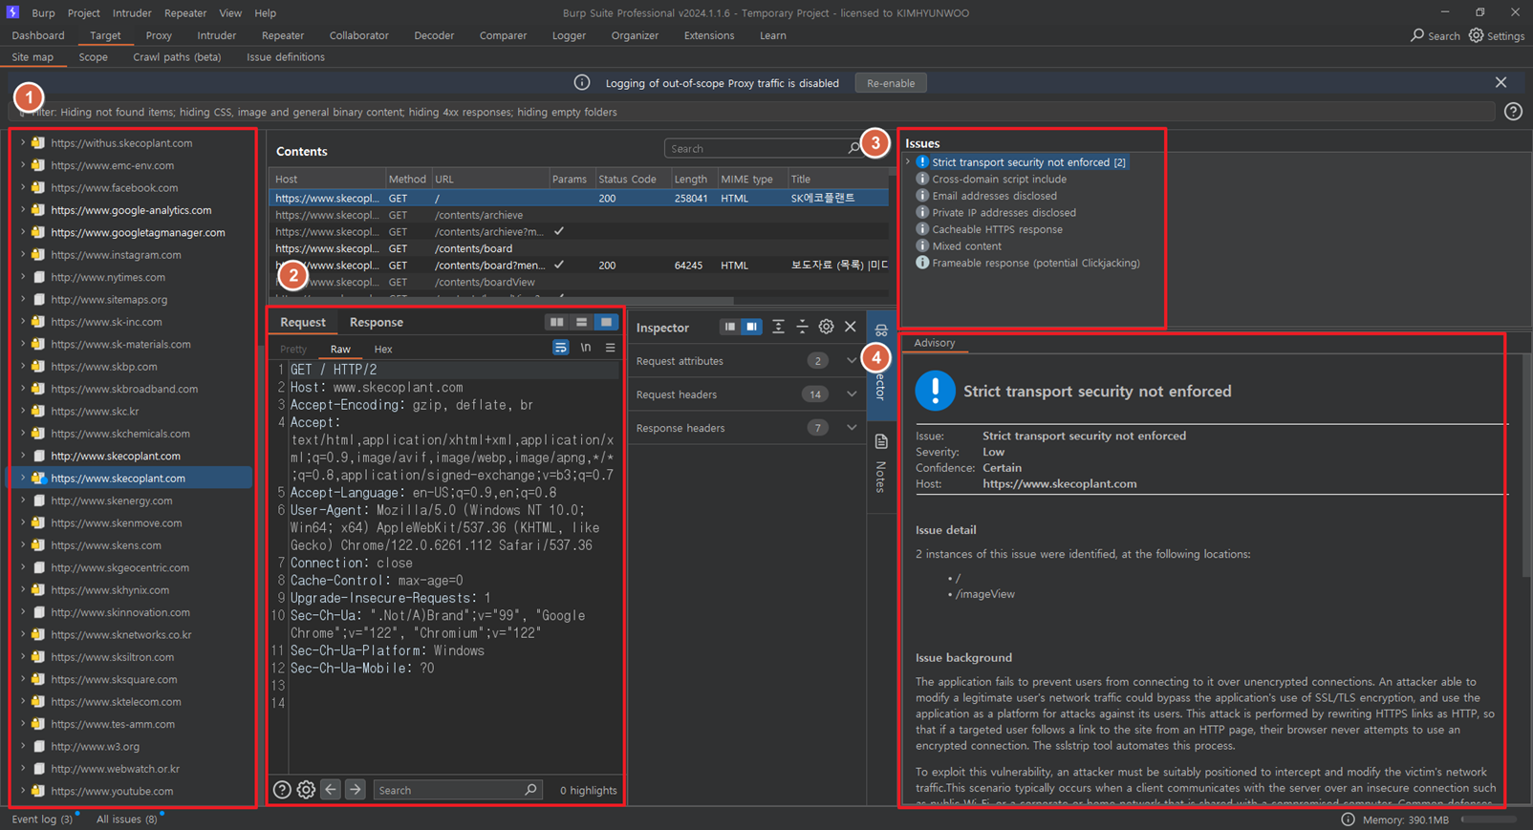The width and height of the screenshot is (1533, 830).
Task: Expand http://www.nytimes.com tree node
Action: point(23,277)
